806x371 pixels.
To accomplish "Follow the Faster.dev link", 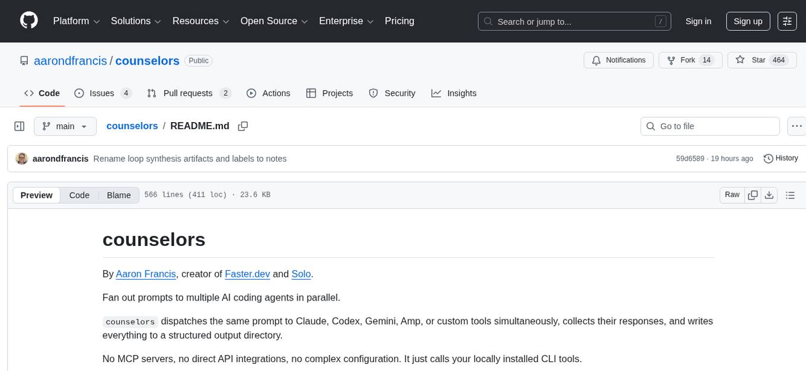I will point(247,274).
